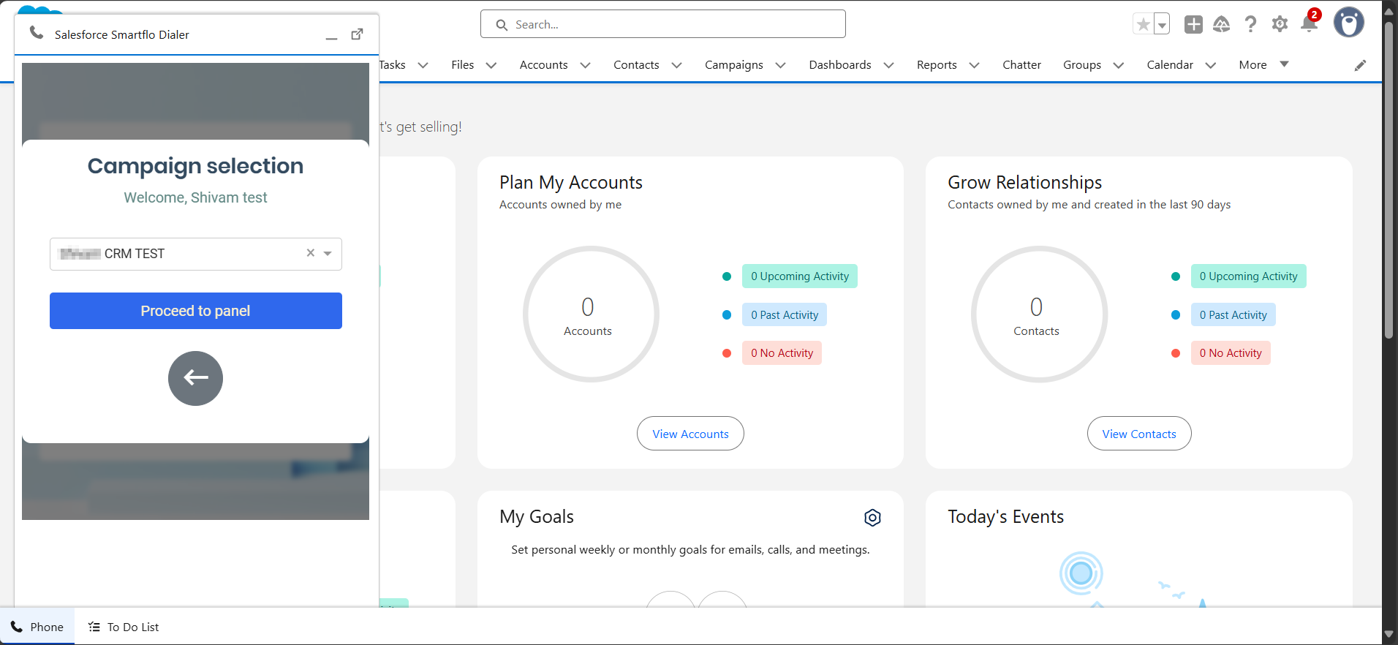
Task: Expand the Tasks tab dropdown chevron
Action: click(x=423, y=65)
